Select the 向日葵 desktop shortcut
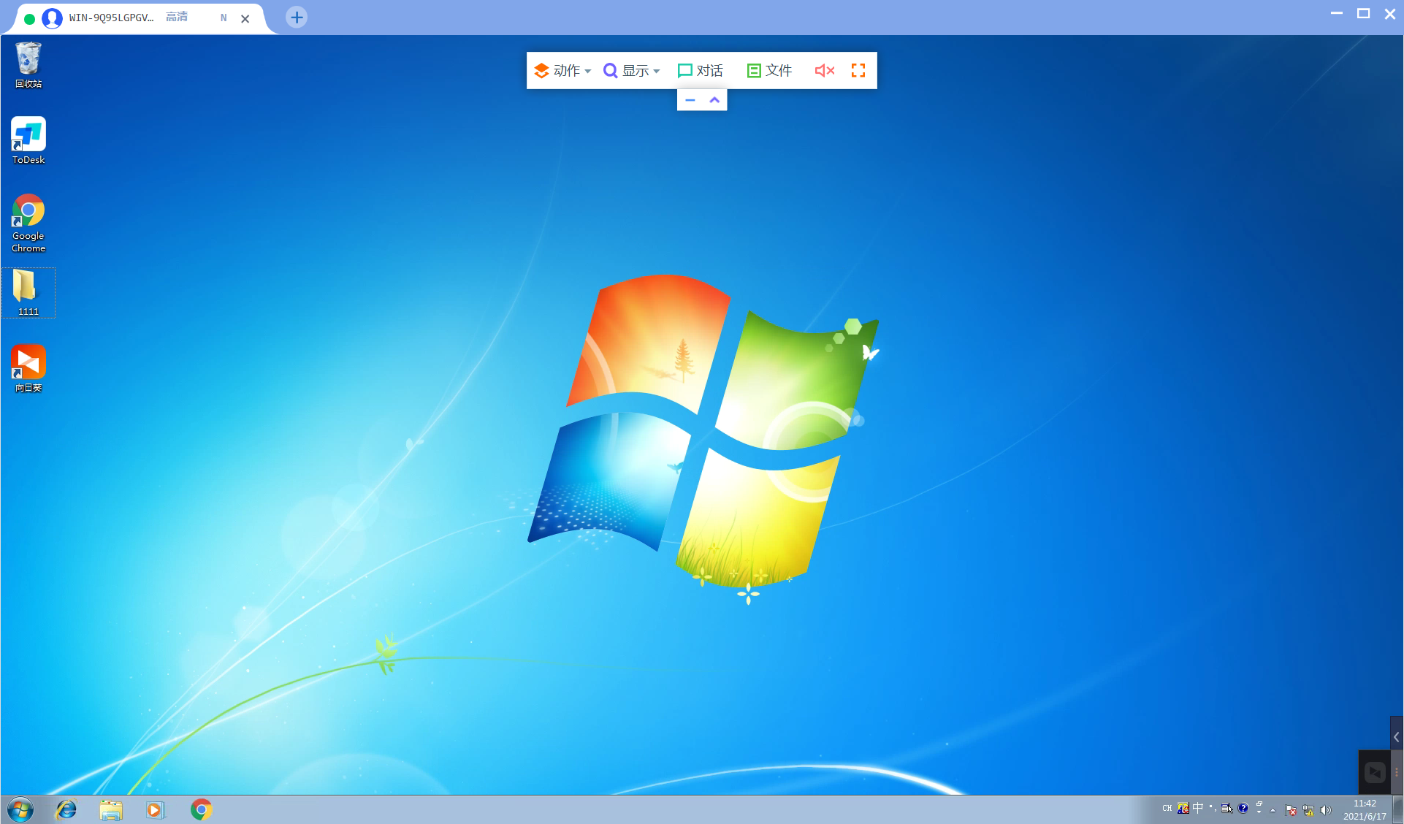Viewport: 1404px width, 824px height. point(28,368)
